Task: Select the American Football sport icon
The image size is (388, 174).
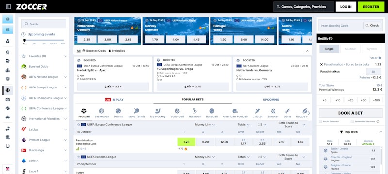Action: (235, 111)
